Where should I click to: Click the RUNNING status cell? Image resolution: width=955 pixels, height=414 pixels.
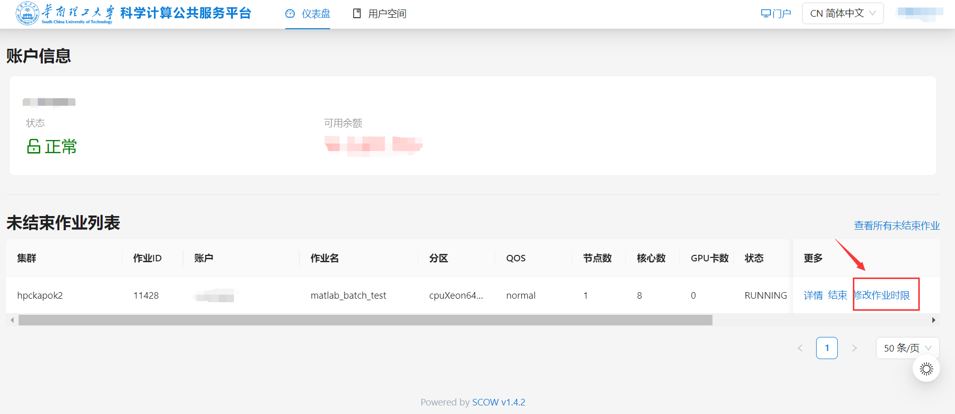click(766, 296)
